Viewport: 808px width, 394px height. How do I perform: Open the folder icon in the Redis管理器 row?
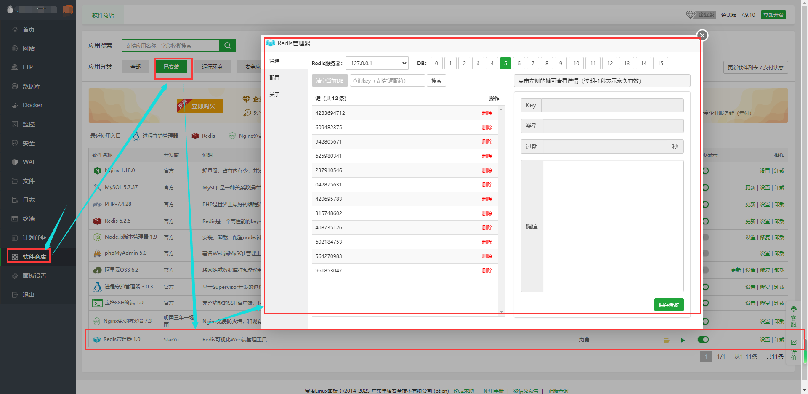click(666, 340)
